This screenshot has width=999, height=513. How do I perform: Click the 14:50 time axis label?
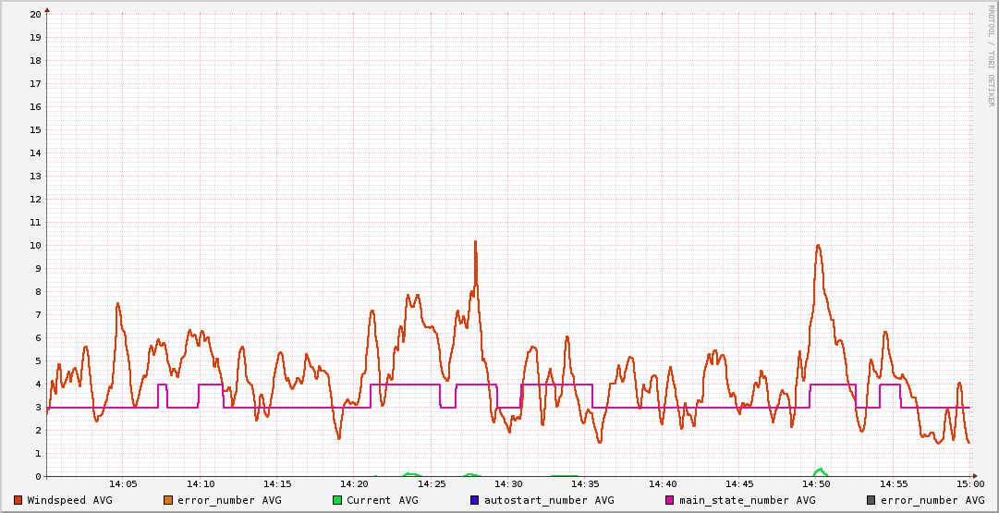[x=816, y=483]
